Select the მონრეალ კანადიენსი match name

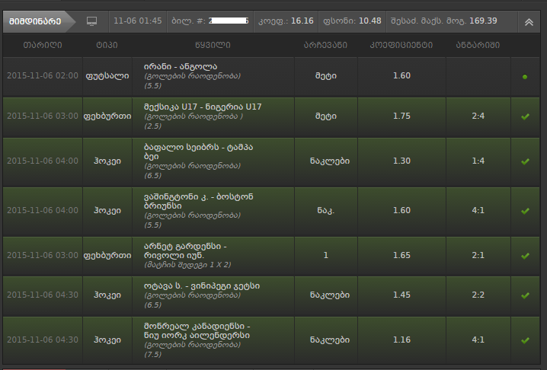tap(197, 330)
